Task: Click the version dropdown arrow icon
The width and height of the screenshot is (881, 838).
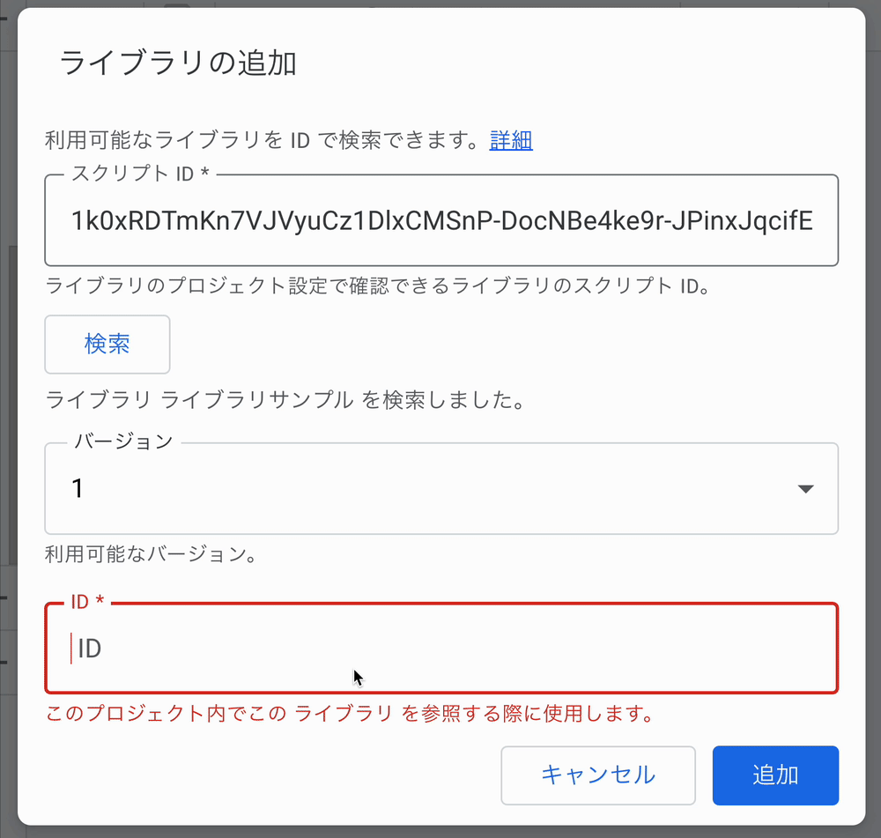Action: pos(806,489)
